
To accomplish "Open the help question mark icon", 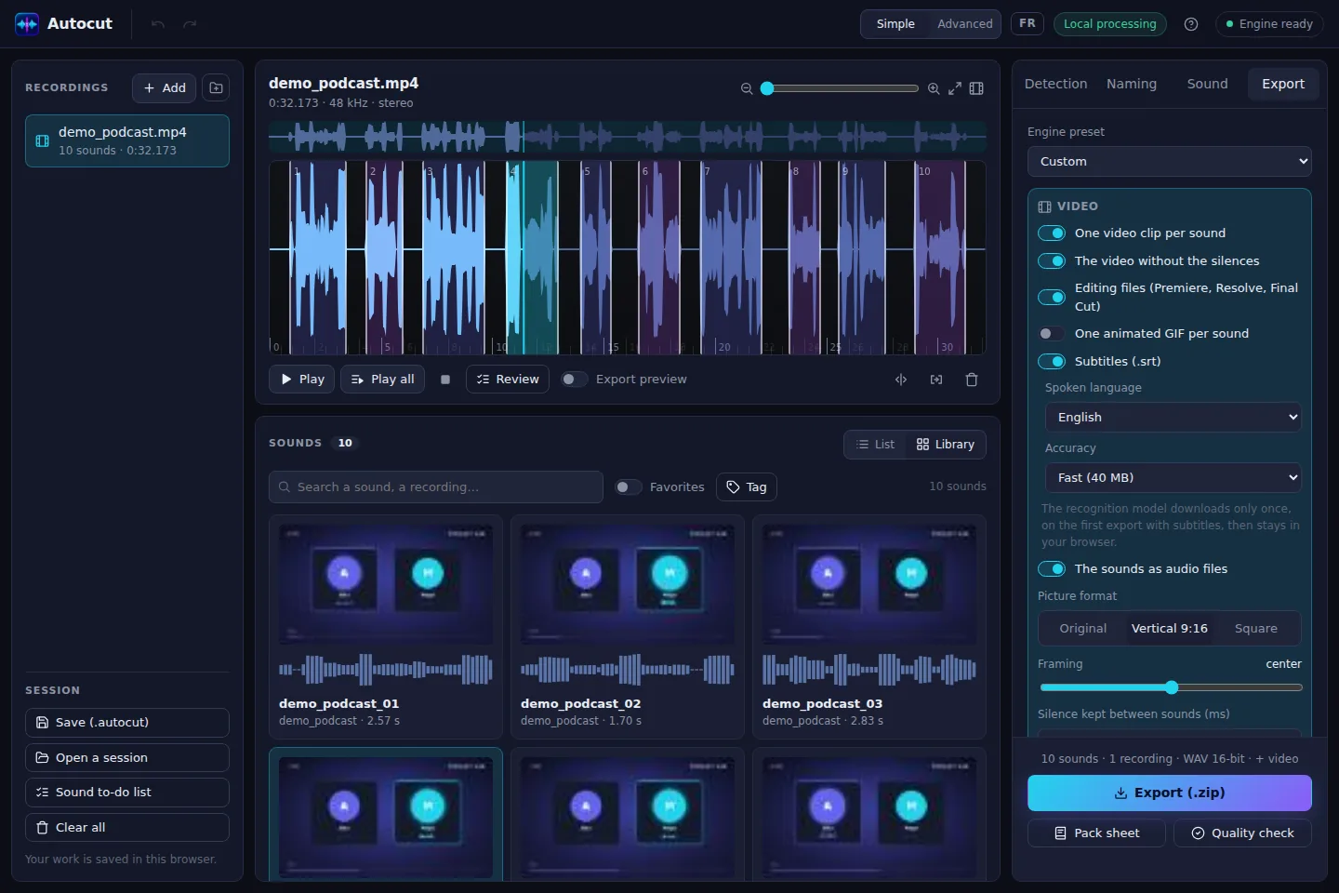I will click(1191, 24).
